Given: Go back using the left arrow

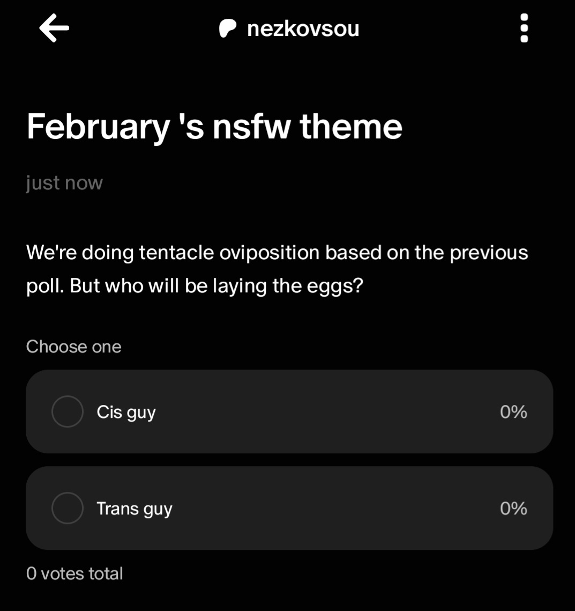Looking at the screenshot, I should click(x=54, y=28).
